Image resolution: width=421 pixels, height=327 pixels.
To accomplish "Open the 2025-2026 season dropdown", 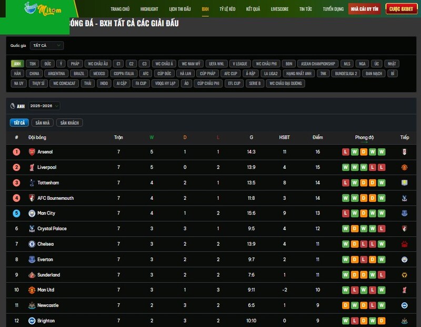I will (x=44, y=106).
